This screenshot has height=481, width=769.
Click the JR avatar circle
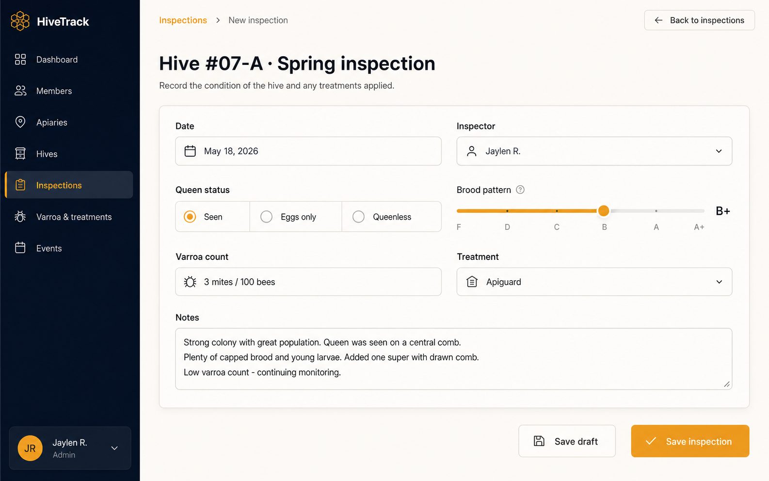pyautogui.click(x=30, y=448)
